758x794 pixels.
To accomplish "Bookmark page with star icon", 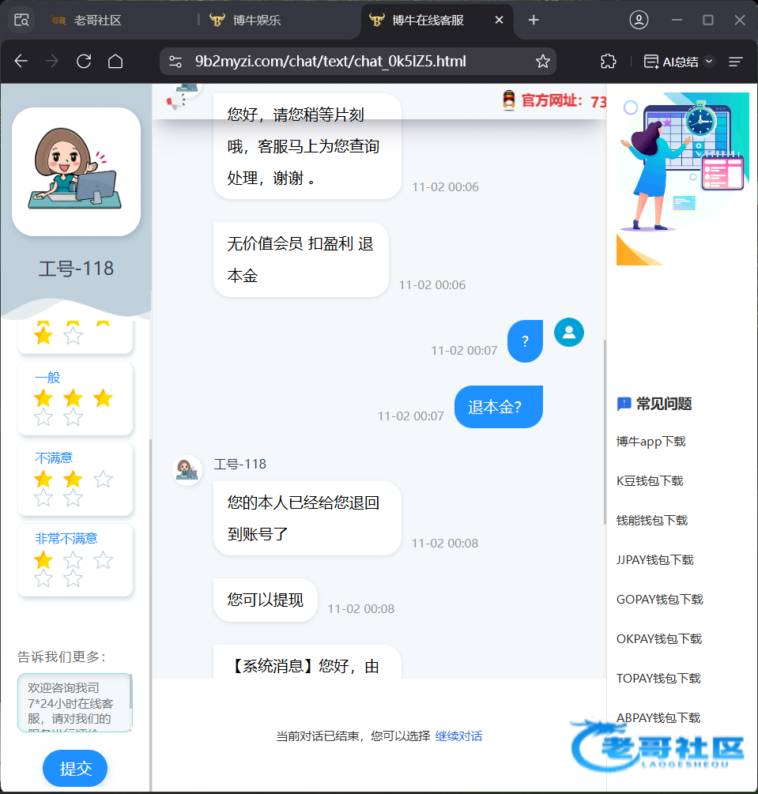I will pos(542,62).
